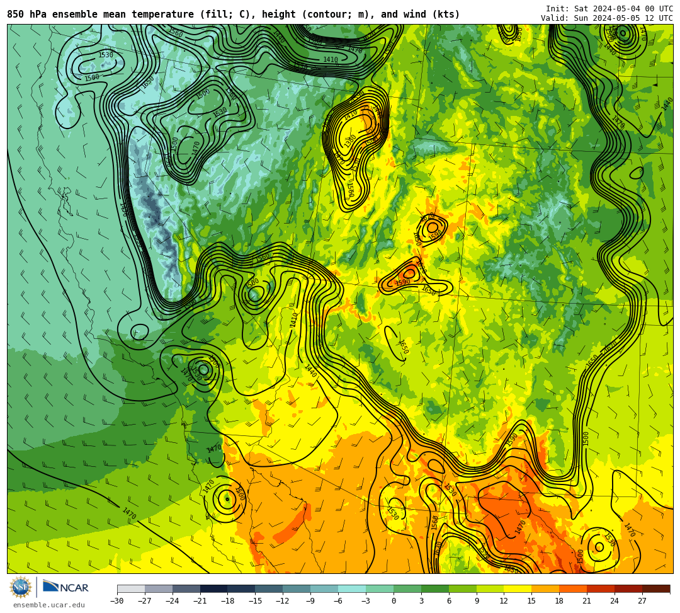Pick the colorbar segment between 21 and 24
Image resolution: width=680 pixels, height=613 pixels.
[x=601, y=588]
